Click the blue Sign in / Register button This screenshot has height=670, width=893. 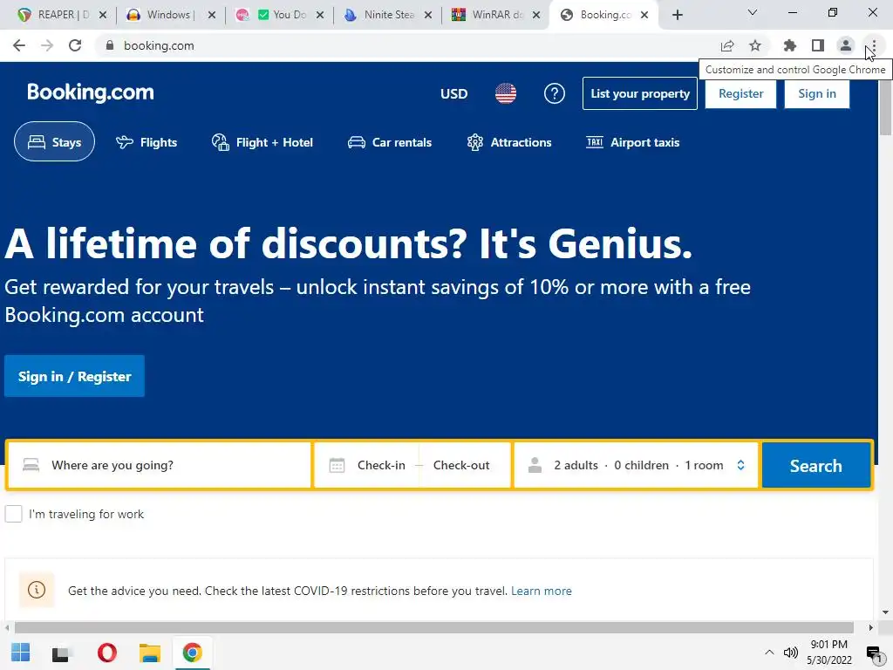click(75, 376)
